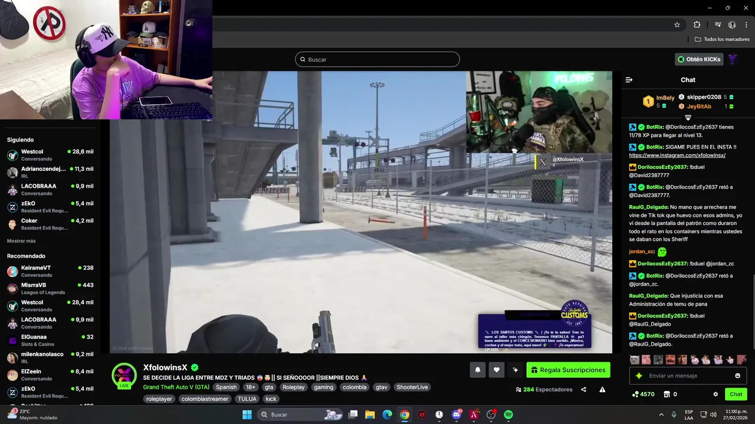
Task: Click the taskbar microphone icon
Action: point(674,415)
